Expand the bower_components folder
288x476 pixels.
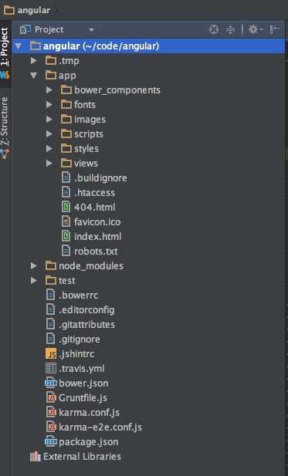[49, 90]
